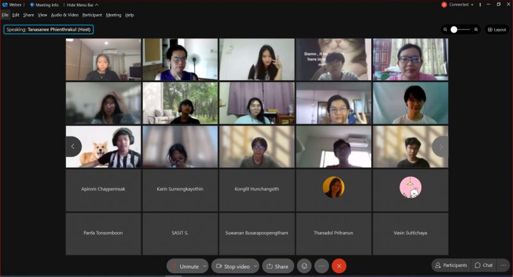Open panel options beside the Chat button

[x=502, y=265]
